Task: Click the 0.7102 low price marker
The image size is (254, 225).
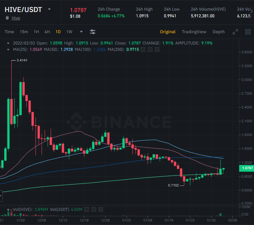Action: (173, 185)
